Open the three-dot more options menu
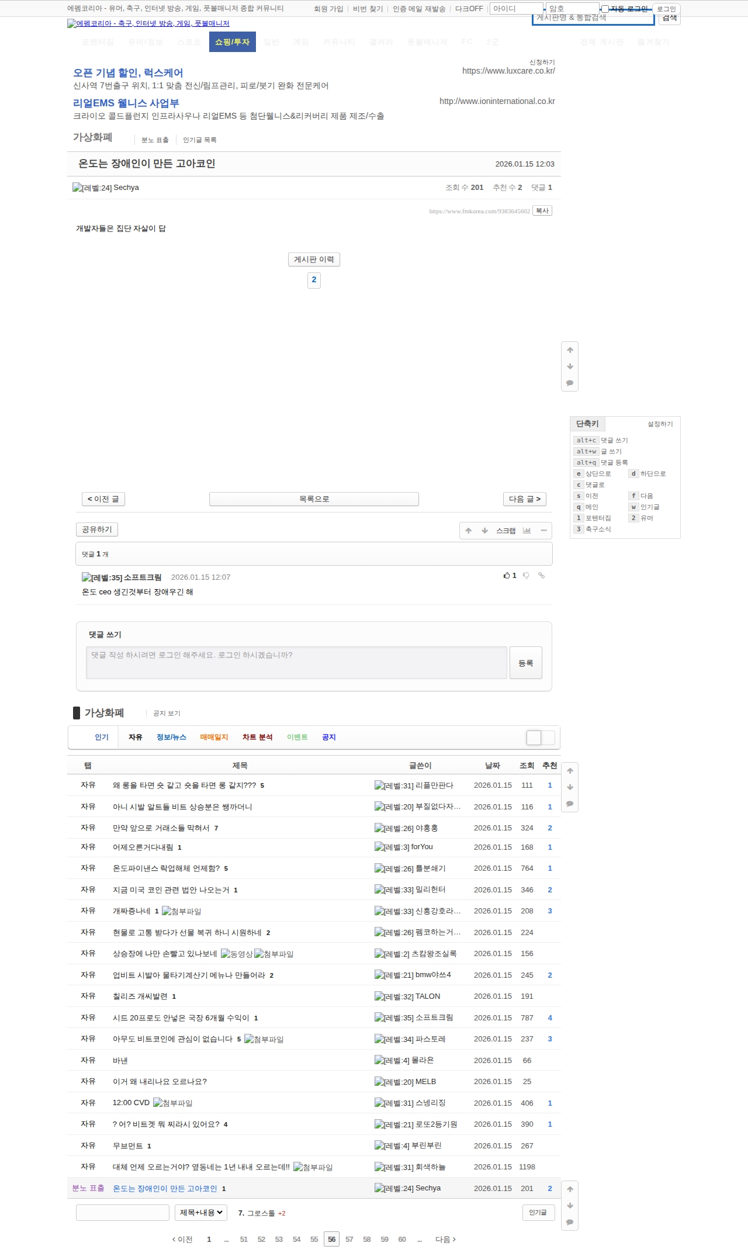The width and height of the screenshot is (748, 1260). (543, 531)
